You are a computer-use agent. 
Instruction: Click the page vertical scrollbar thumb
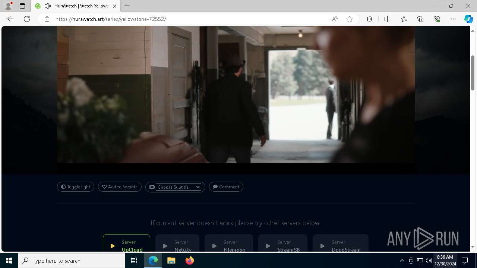[473, 73]
